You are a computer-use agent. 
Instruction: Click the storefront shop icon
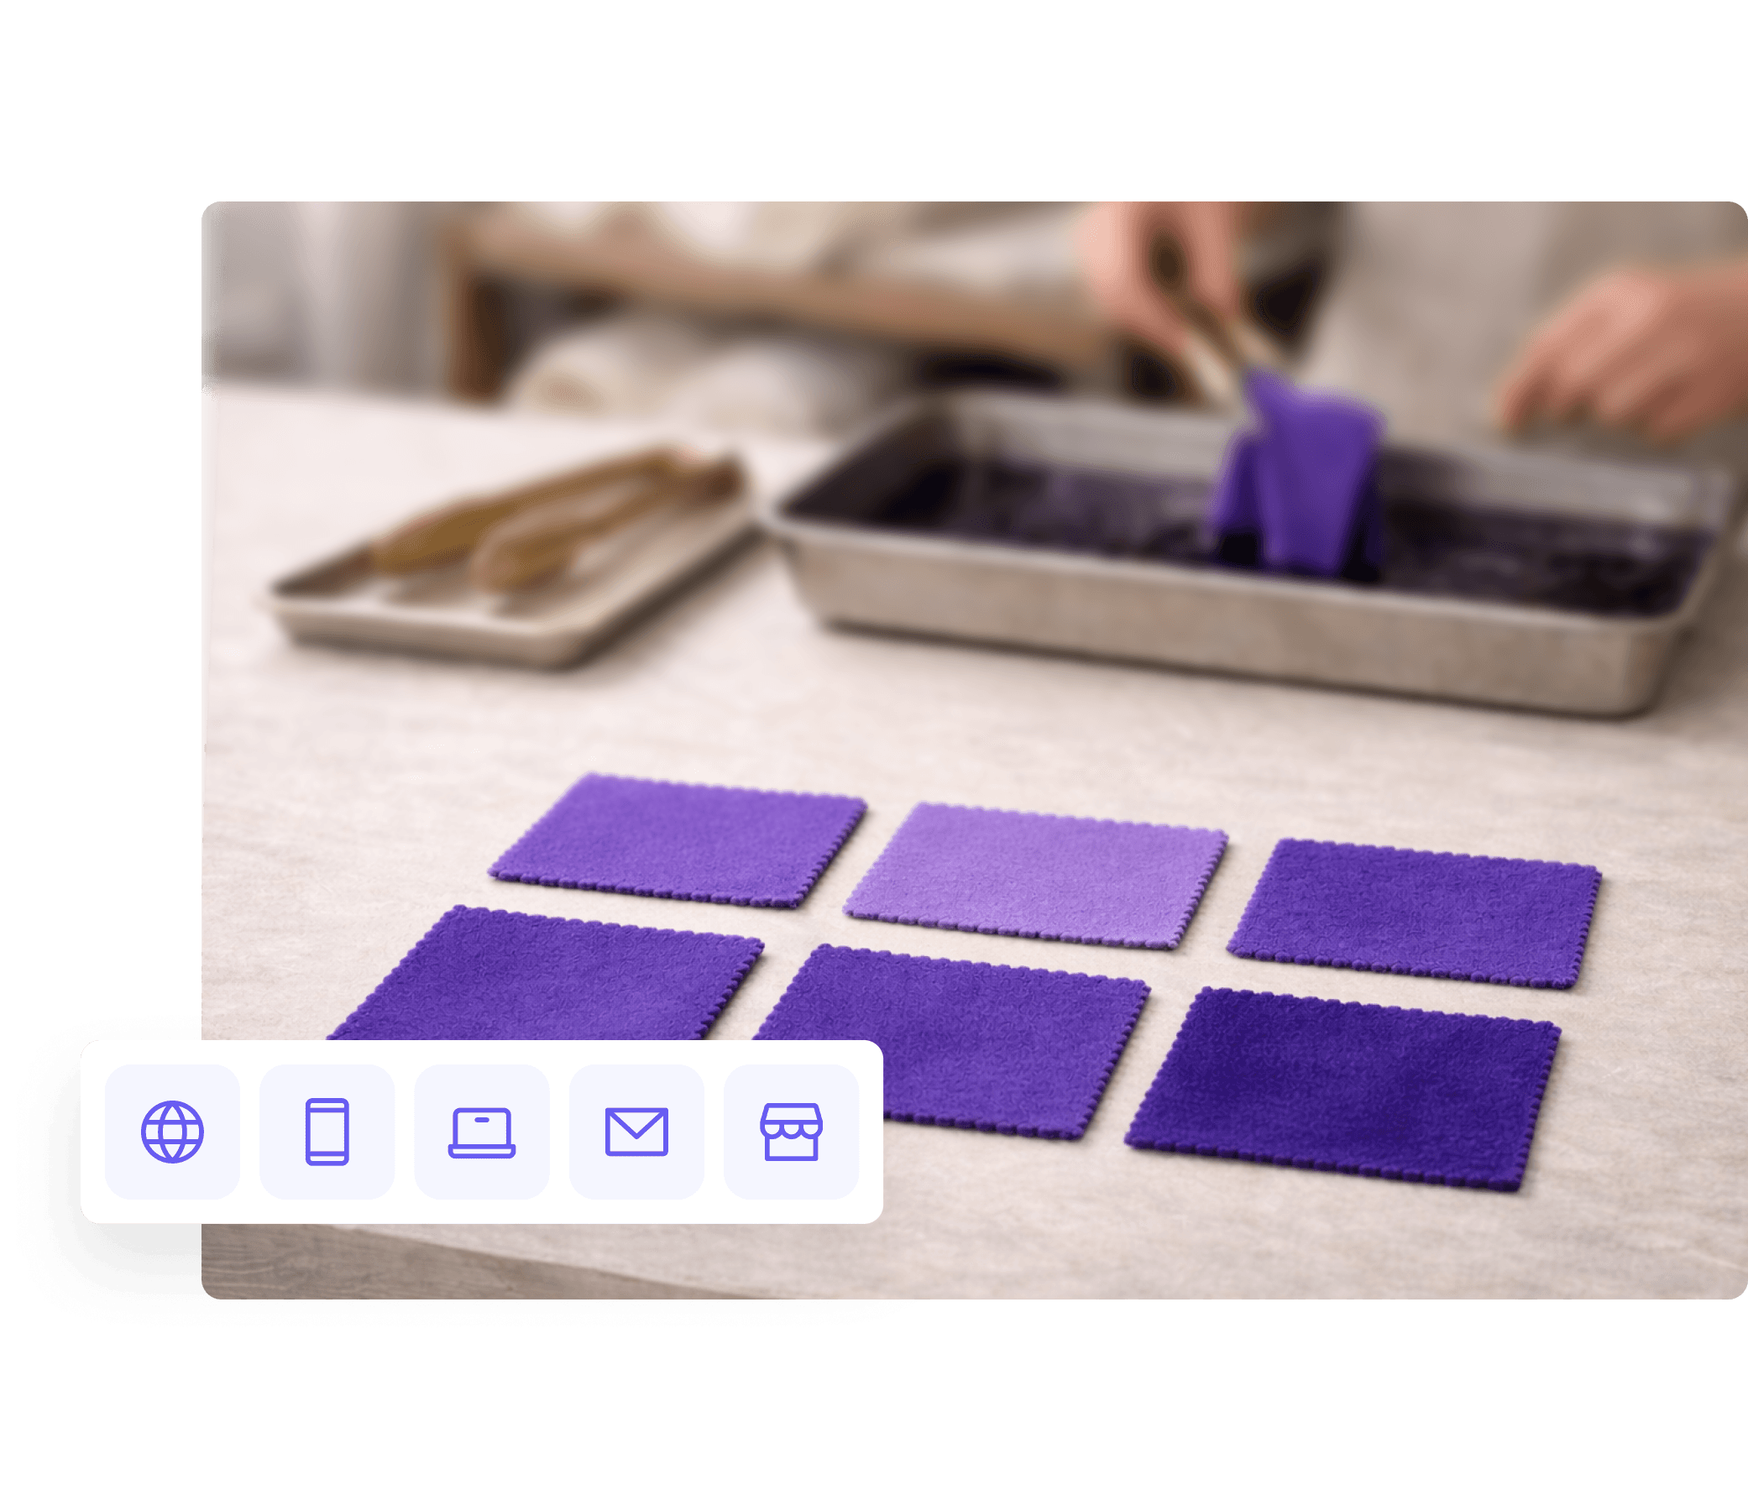click(792, 1132)
